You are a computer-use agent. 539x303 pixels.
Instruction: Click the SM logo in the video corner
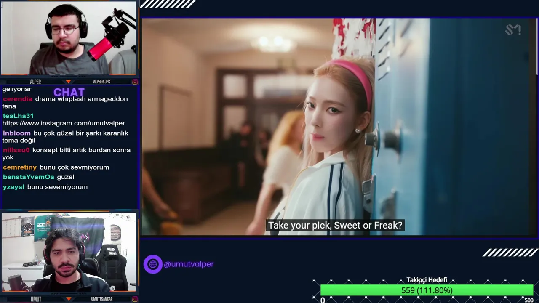(513, 30)
